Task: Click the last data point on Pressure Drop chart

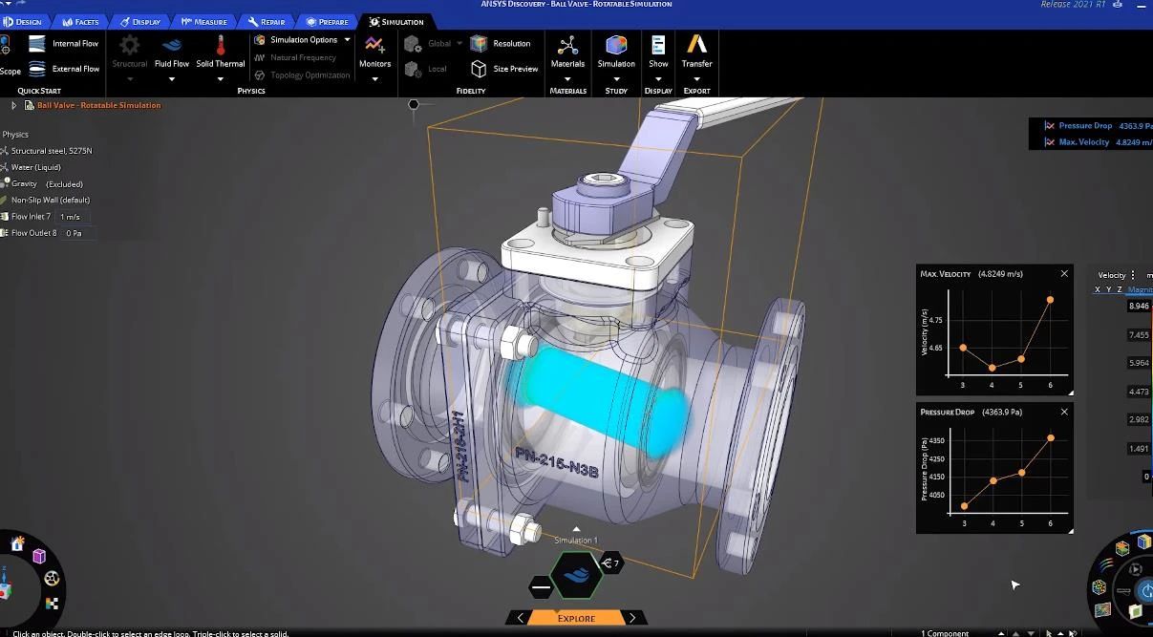Action: click(1051, 438)
